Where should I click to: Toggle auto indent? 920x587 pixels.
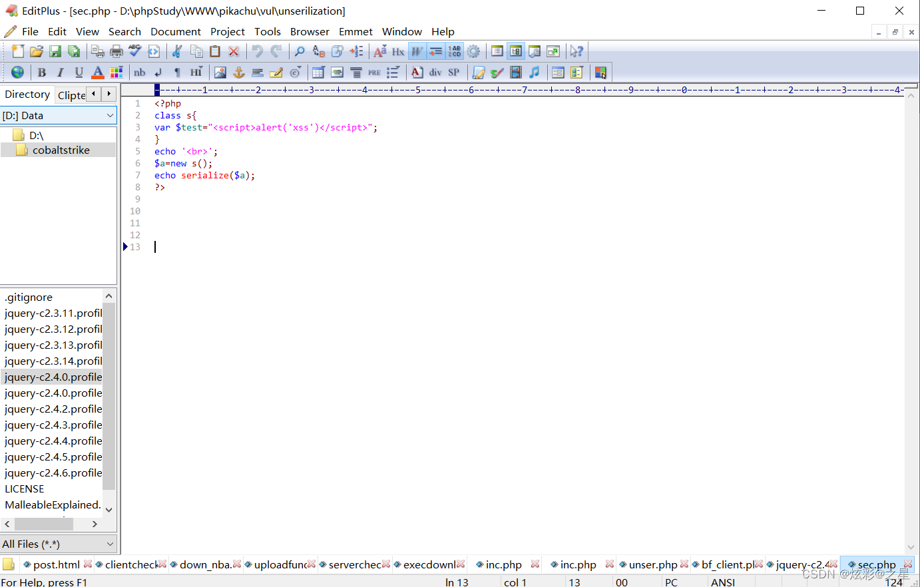436,51
